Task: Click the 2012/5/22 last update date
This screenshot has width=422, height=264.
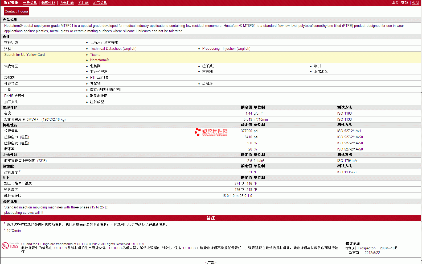Action: (372, 253)
